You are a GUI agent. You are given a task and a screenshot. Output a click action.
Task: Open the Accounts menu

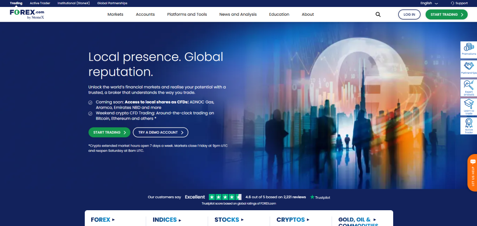(145, 14)
